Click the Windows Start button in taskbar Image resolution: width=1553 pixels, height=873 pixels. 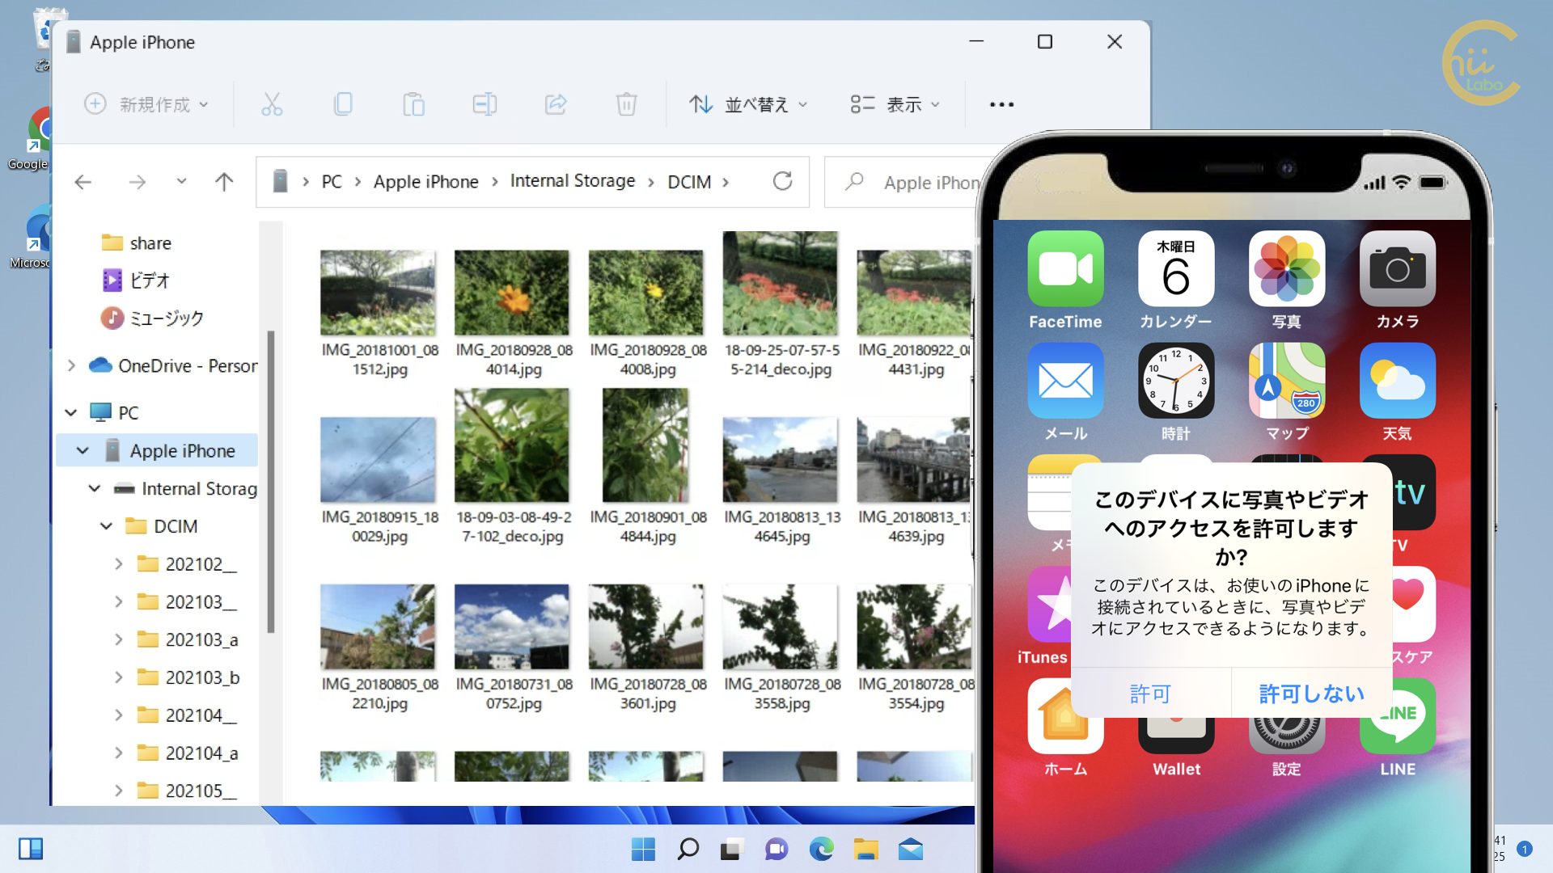pyautogui.click(x=643, y=850)
